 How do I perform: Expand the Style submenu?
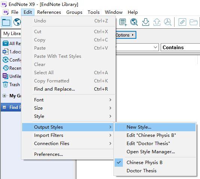click(69, 116)
